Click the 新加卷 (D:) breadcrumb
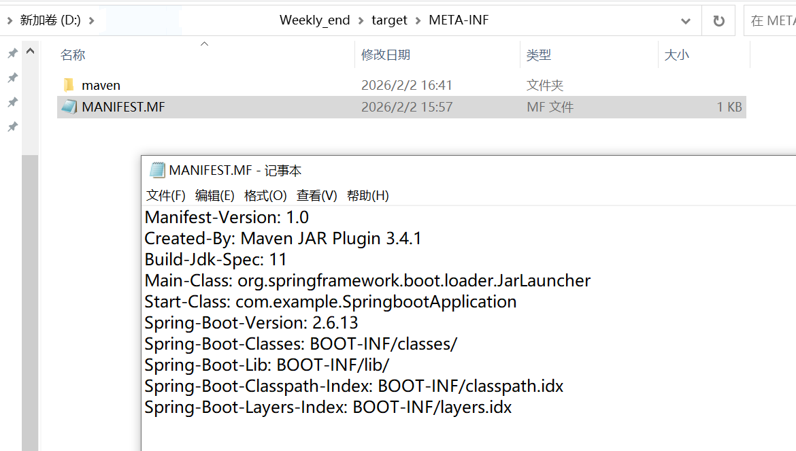The image size is (796, 451). coord(50,20)
